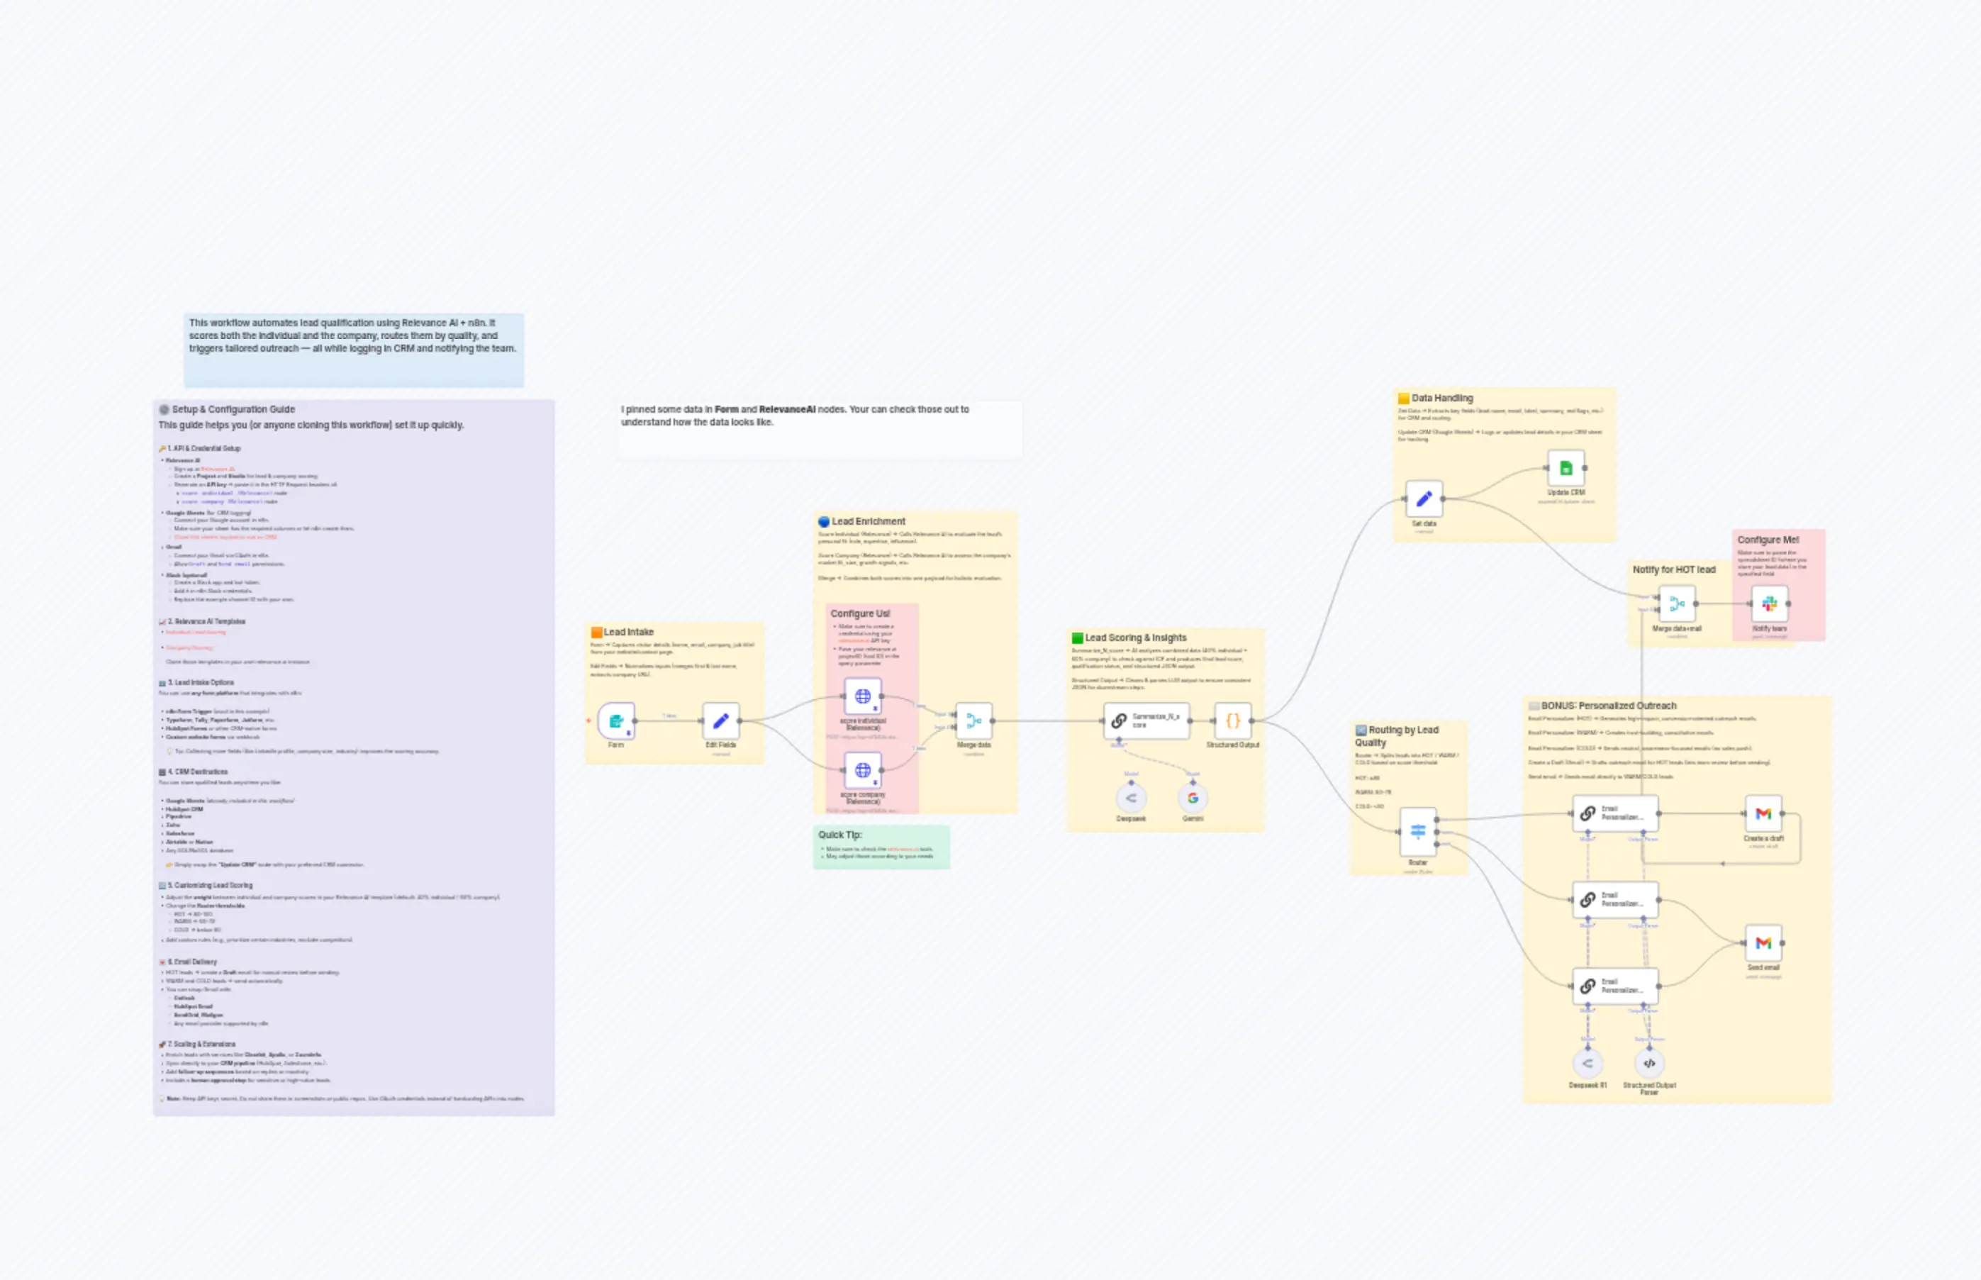Click the Structured Output node

point(1232,720)
